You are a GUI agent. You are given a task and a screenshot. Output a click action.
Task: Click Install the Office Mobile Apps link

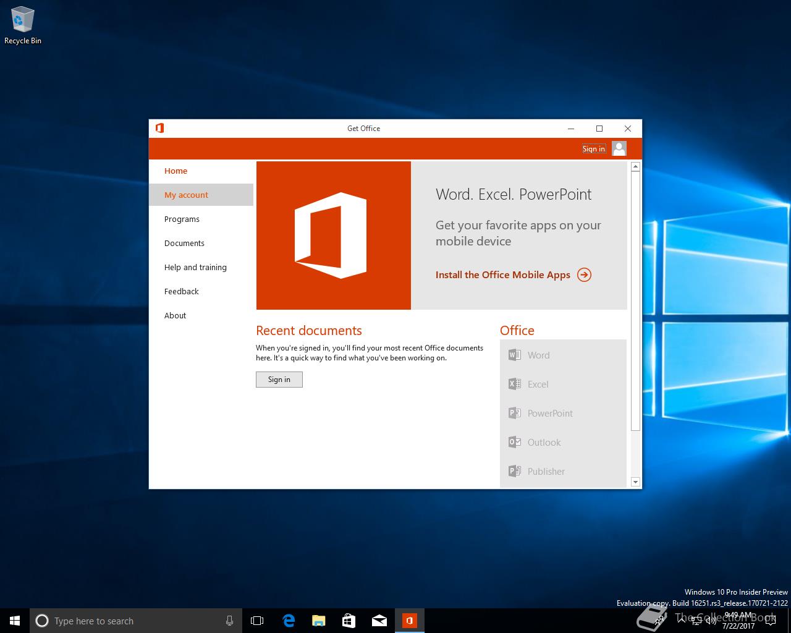coord(502,274)
